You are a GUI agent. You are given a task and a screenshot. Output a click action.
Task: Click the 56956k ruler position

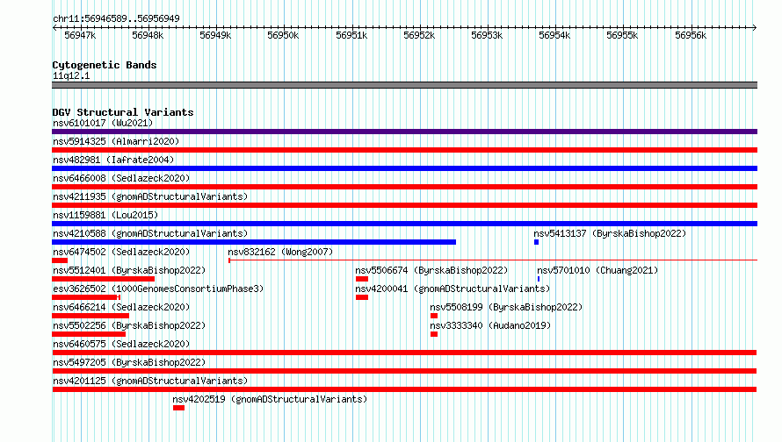[x=691, y=35]
